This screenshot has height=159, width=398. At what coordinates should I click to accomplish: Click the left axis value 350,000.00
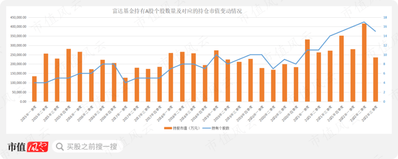[x=18, y=36]
